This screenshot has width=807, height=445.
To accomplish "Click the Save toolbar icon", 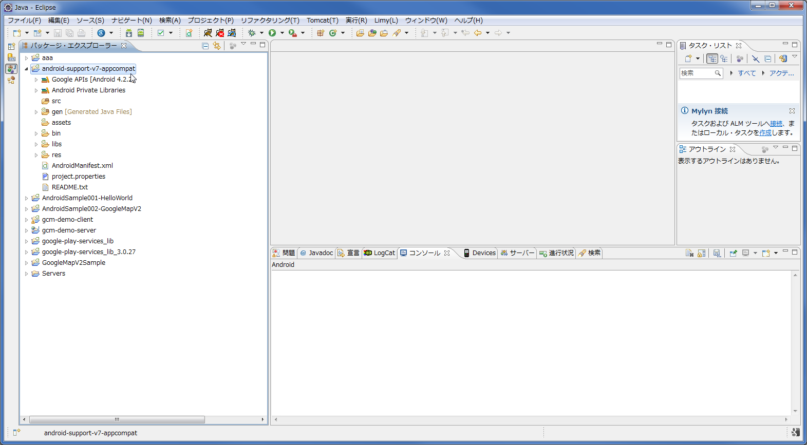I will coord(58,33).
